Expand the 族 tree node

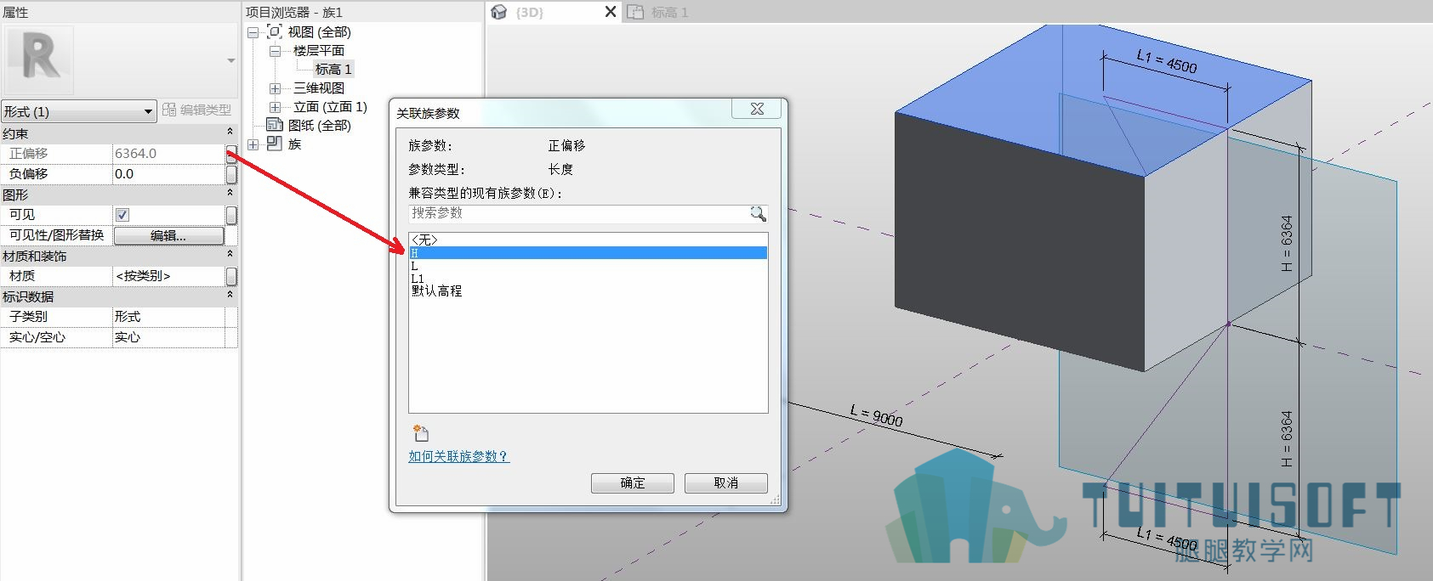click(253, 144)
